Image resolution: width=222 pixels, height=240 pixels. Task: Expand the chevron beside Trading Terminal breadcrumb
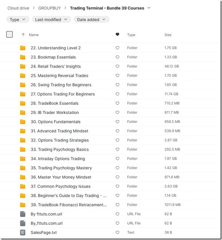coord(149,8)
